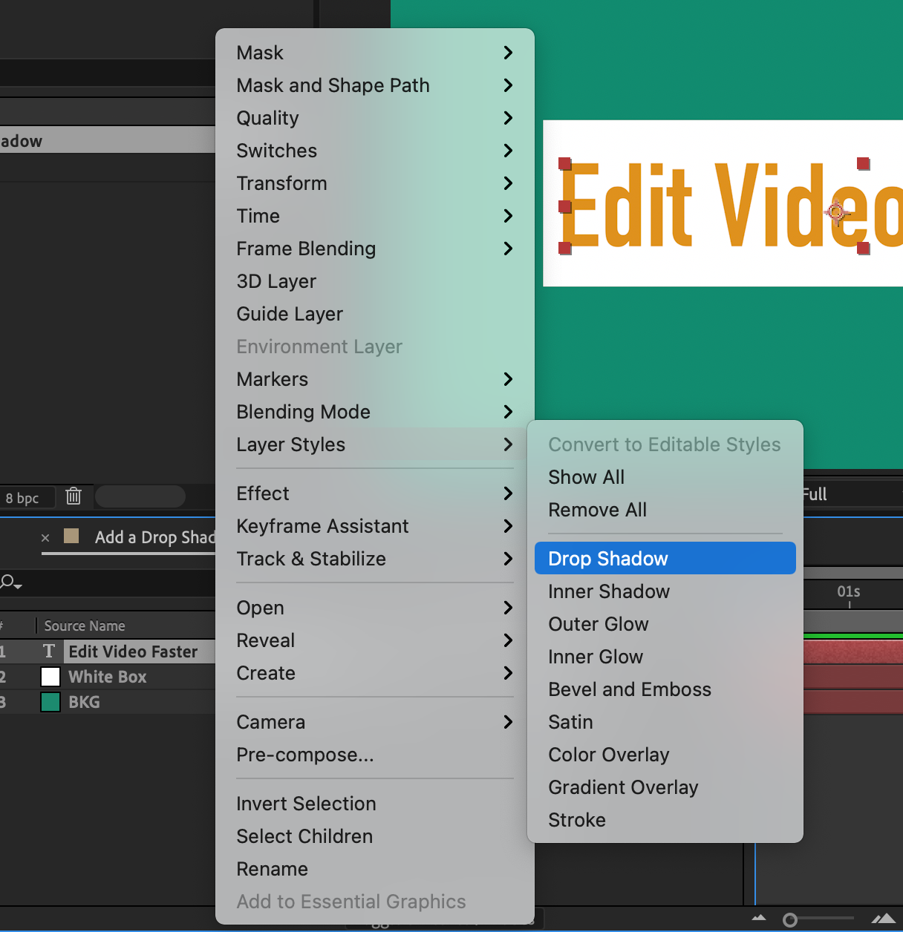Expand the Quality submenu
The height and width of the screenshot is (932, 903).
point(375,118)
